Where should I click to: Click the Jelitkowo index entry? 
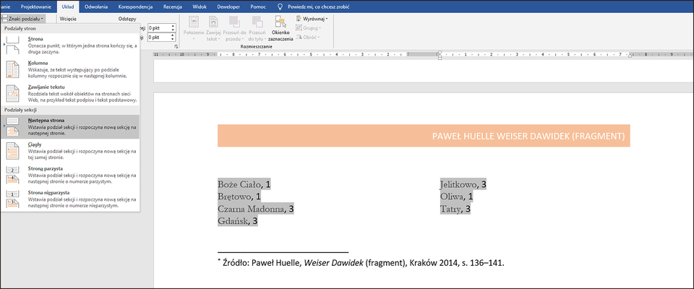pyautogui.click(x=460, y=185)
